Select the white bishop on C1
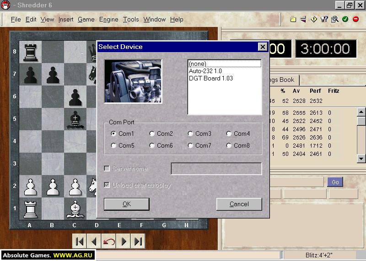The height and width of the screenshot is (261, 366). point(75,209)
